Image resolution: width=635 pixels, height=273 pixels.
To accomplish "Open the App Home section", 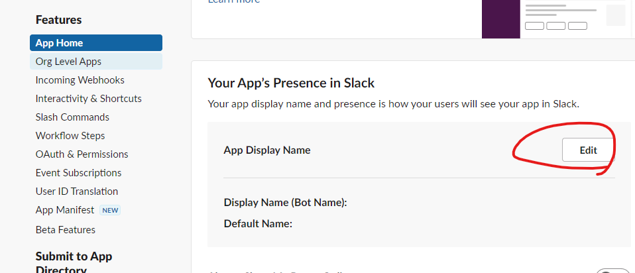I will [96, 43].
